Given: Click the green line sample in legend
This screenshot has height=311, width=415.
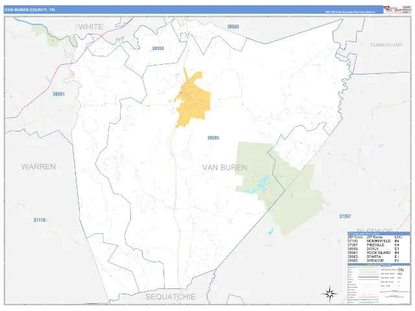Looking at the screenshot, I should [368, 303].
